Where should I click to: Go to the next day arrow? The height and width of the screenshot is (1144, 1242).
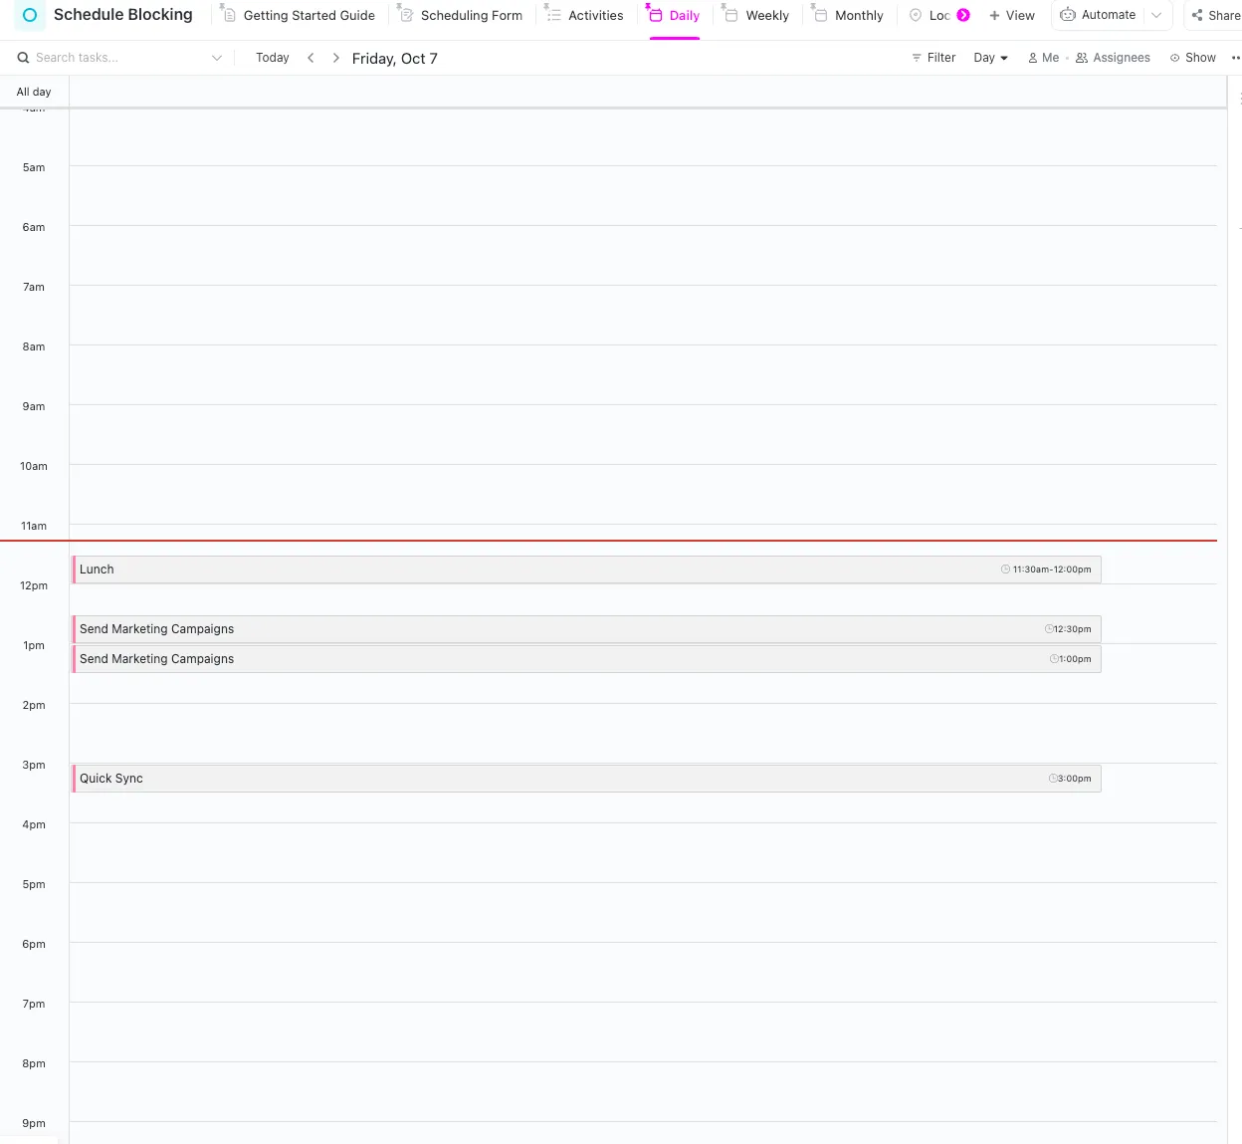[336, 58]
